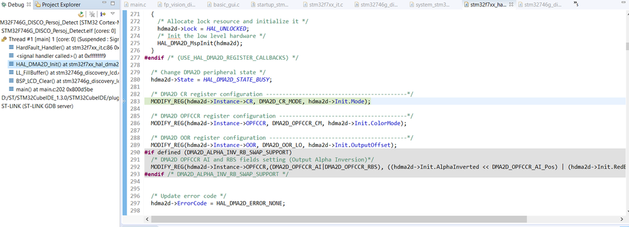Click the horizontal scrollbar left arrow

point(147,219)
